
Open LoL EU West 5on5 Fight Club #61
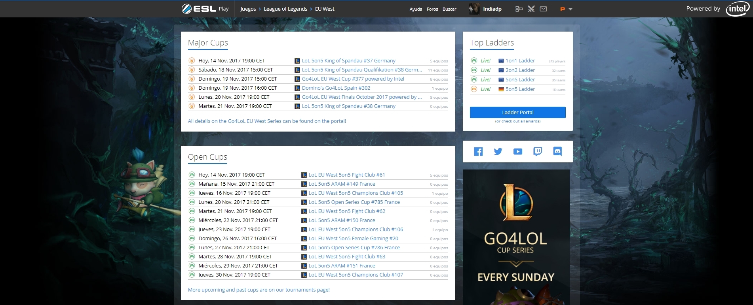coord(346,175)
